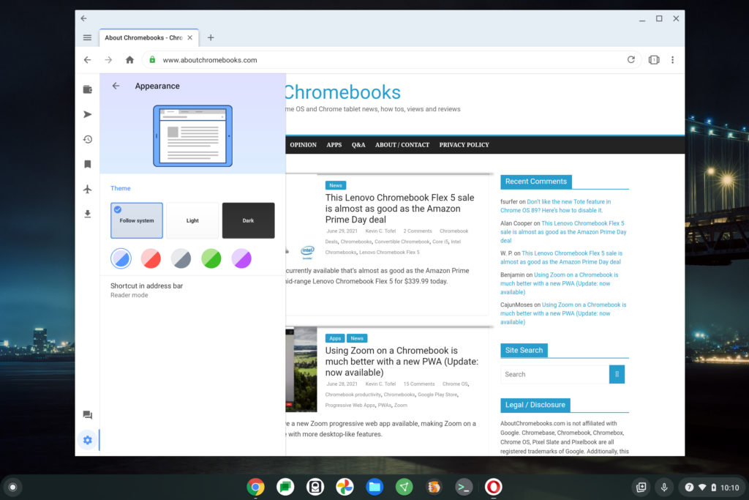Open the wallet icon in Opera sidebar

[88, 89]
